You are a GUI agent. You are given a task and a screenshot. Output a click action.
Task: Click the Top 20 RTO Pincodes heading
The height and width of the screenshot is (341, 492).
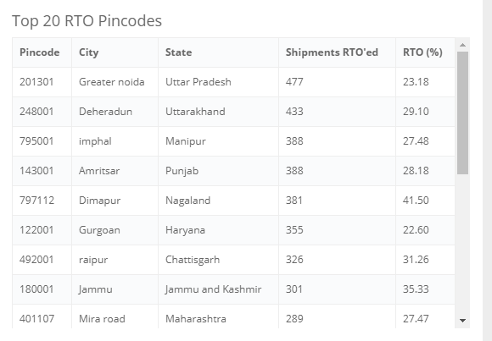point(87,21)
